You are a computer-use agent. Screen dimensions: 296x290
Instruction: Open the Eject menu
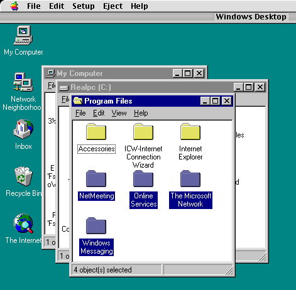click(112, 6)
